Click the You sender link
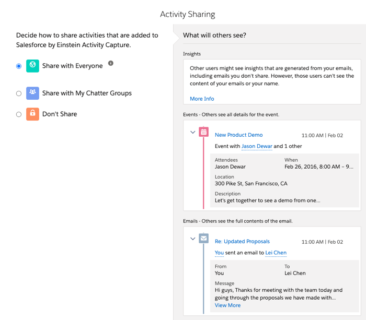The image size is (366, 320). click(219, 253)
